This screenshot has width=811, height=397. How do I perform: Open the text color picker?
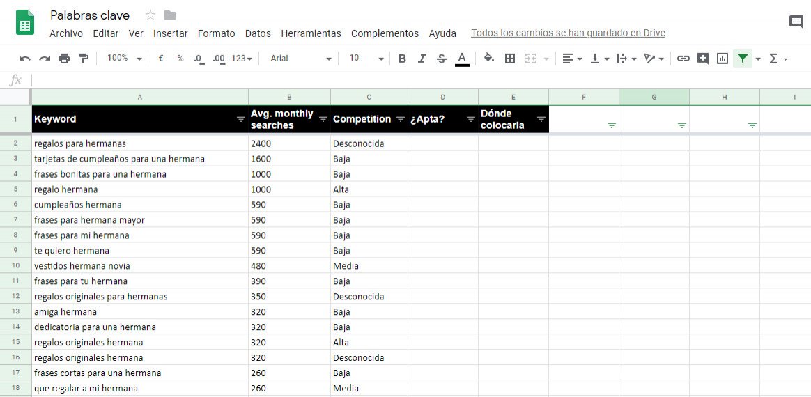click(462, 59)
